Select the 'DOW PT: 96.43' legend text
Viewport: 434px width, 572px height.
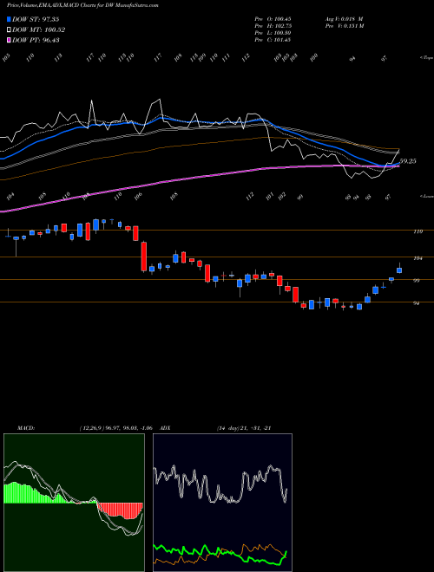(x=36, y=40)
